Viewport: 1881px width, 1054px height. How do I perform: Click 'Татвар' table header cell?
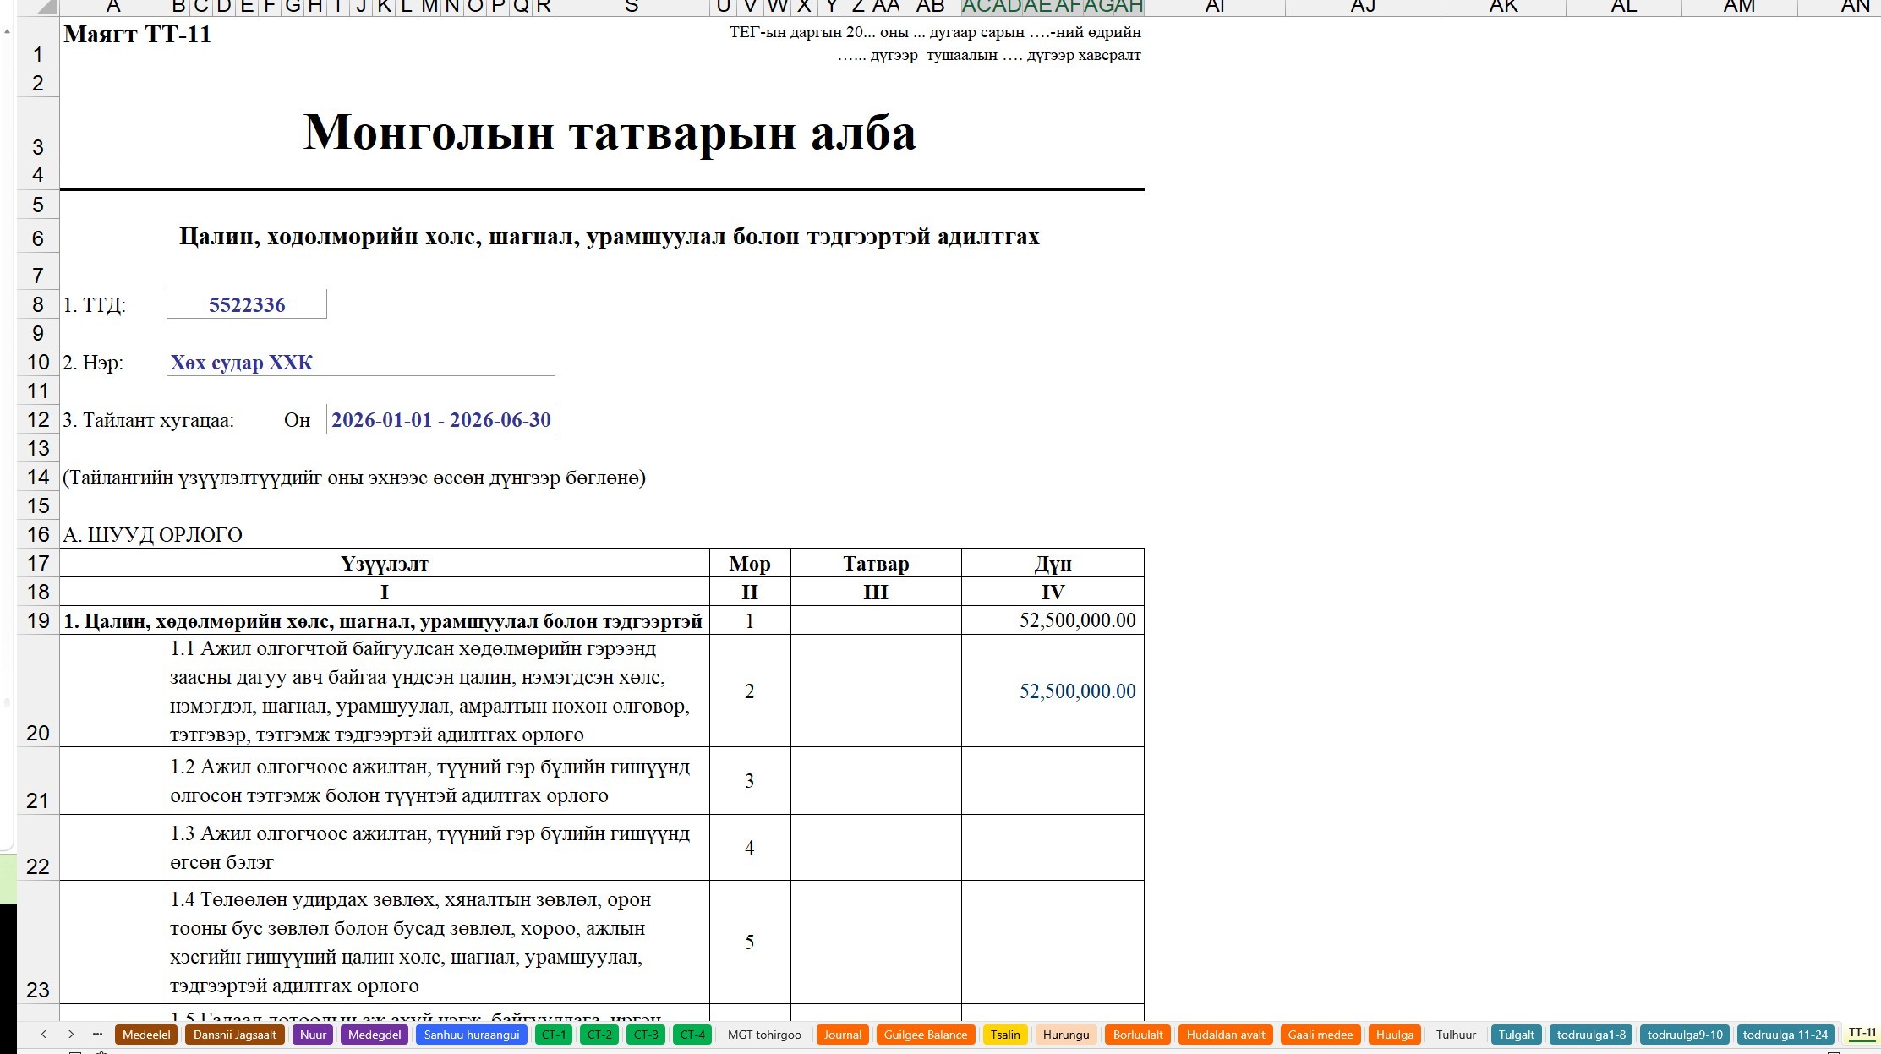tap(876, 563)
